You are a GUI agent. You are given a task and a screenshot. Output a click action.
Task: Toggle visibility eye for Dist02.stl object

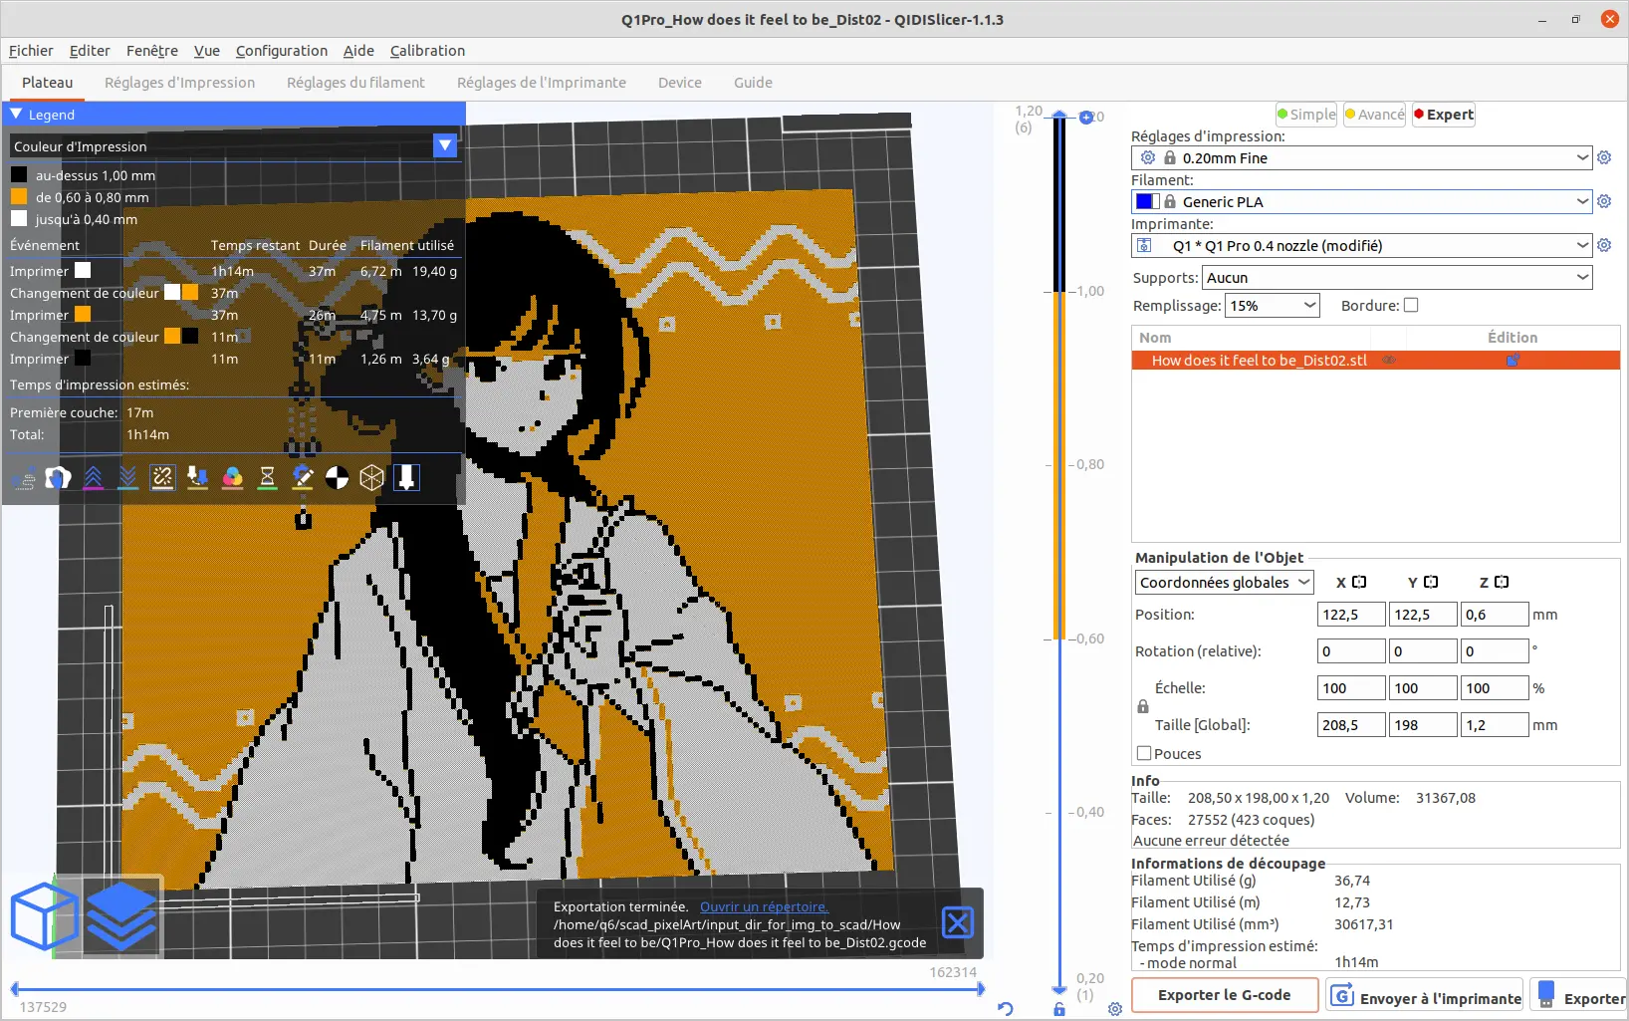pyautogui.click(x=1389, y=361)
